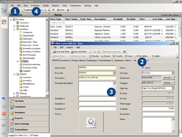Expand the Items tree node
The image size is (182, 137).
pos(17,61)
